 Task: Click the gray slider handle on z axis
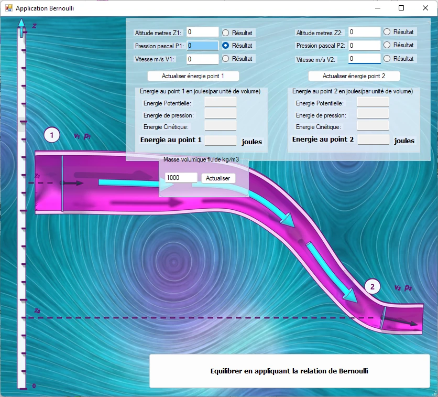pos(22,124)
